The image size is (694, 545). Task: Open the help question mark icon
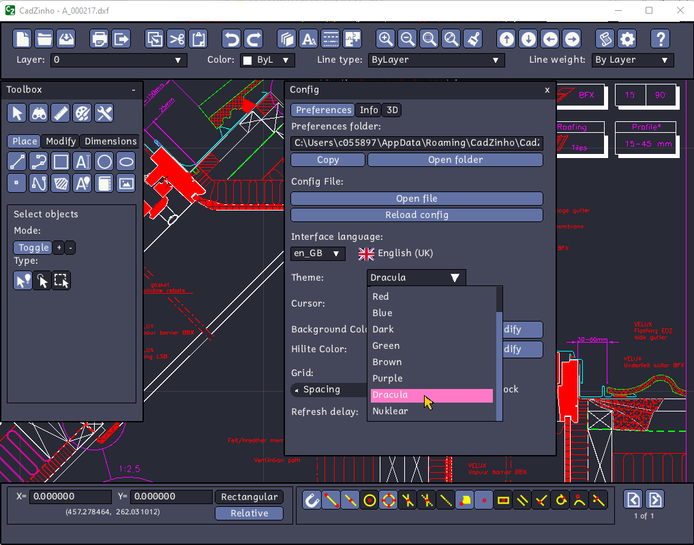(x=661, y=39)
